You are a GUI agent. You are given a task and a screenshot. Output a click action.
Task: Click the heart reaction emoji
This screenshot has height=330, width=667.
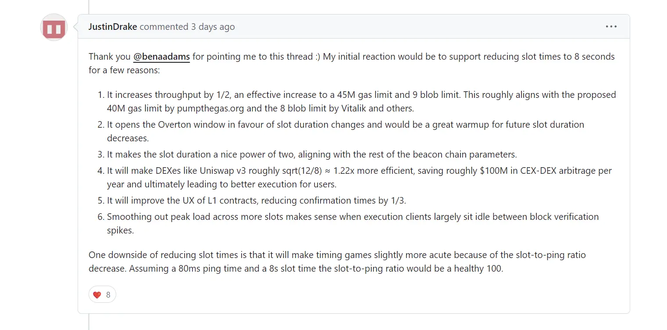pyautogui.click(x=97, y=295)
